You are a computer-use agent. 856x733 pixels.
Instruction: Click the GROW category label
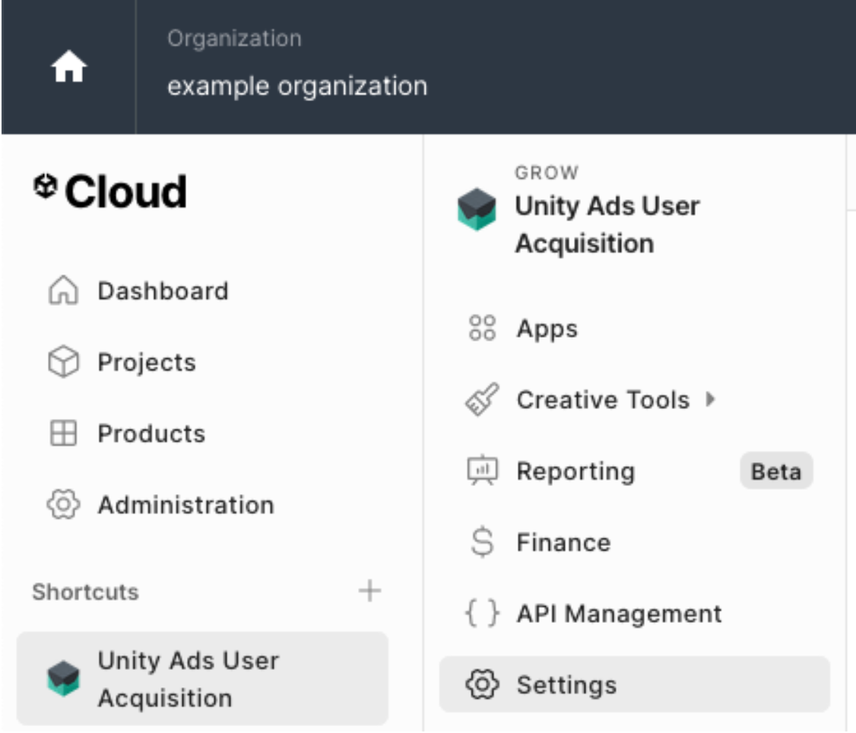547,173
